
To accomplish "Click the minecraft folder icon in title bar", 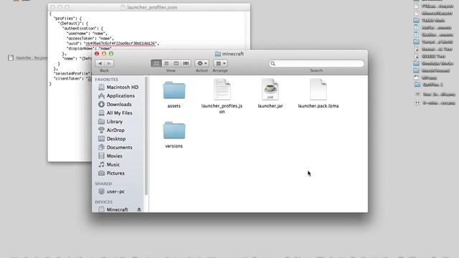I will coord(218,54).
